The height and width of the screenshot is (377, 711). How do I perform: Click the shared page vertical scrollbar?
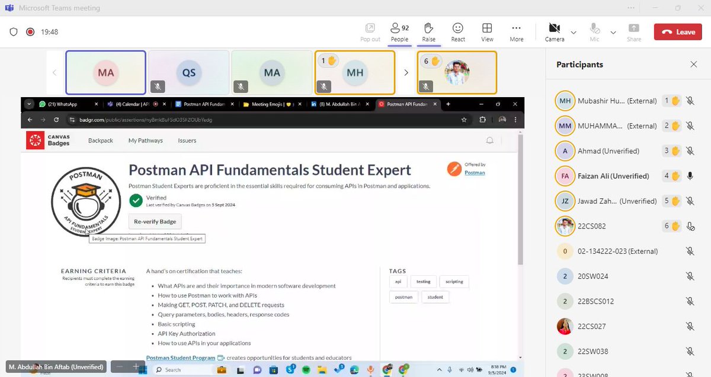(521, 198)
